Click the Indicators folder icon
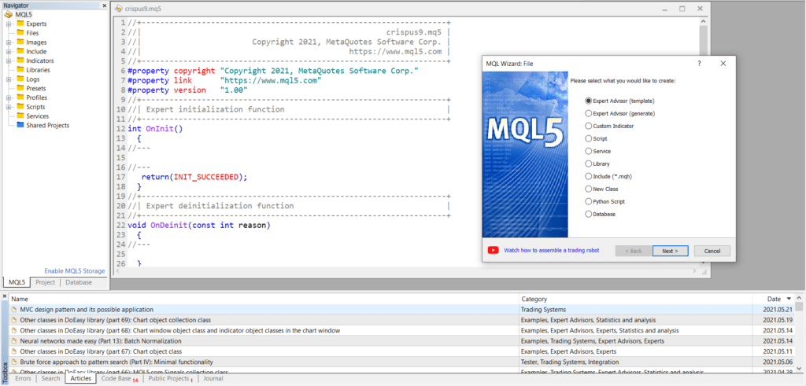Image resolution: width=806 pixels, height=386 pixels. click(20, 61)
